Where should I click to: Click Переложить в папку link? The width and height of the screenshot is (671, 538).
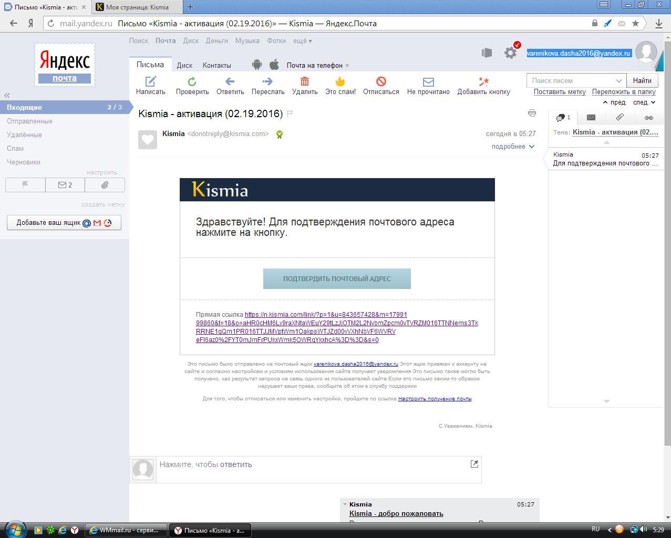tap(624, 91)
